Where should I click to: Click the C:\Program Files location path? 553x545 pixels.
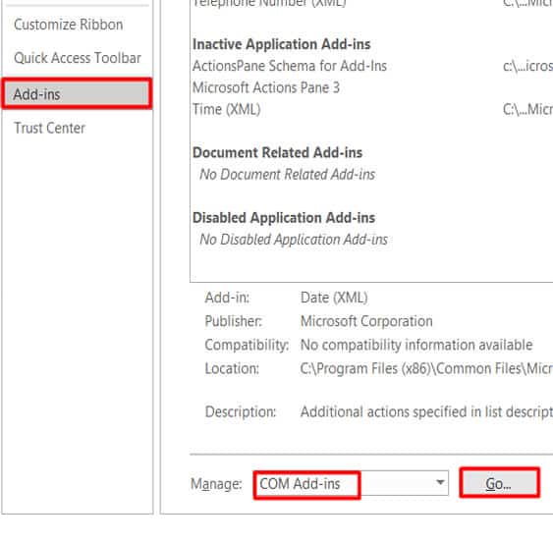[x=426, y=369]
